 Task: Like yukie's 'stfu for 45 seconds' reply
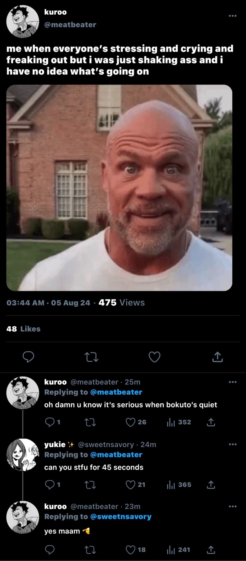point(130,485)
